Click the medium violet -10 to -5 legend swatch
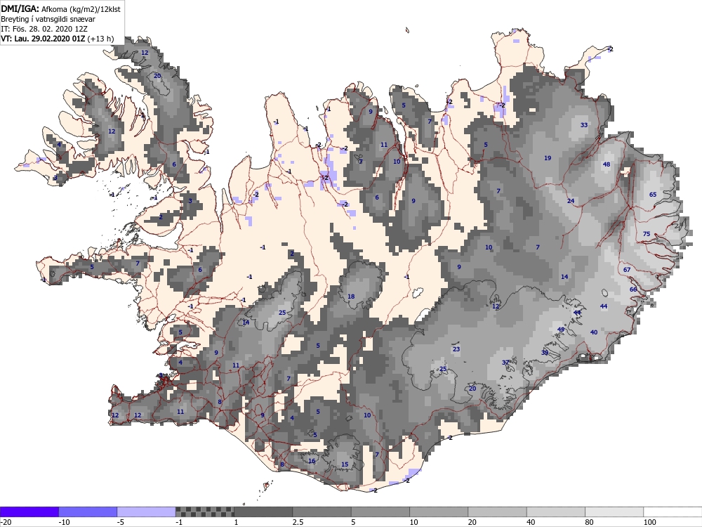The image size is (702, 527). [x=88, y=512]
